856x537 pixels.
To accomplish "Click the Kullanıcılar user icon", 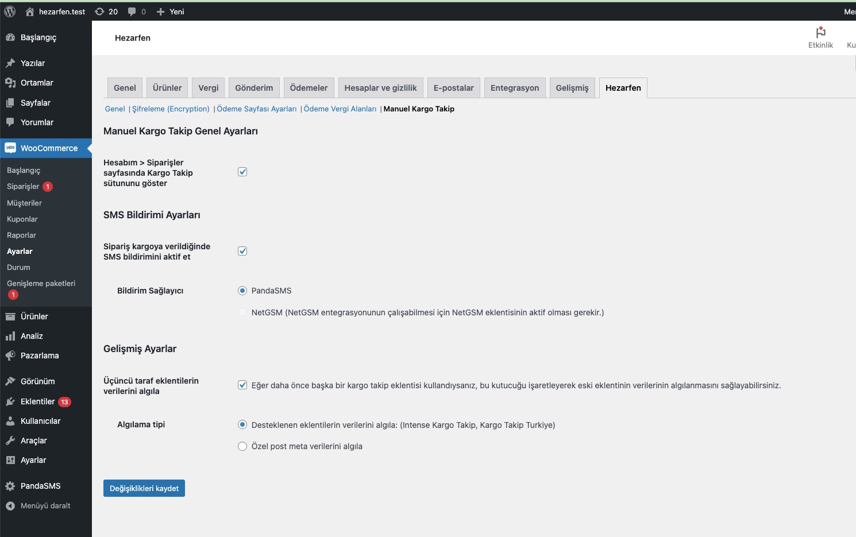I will click(10, 421).
